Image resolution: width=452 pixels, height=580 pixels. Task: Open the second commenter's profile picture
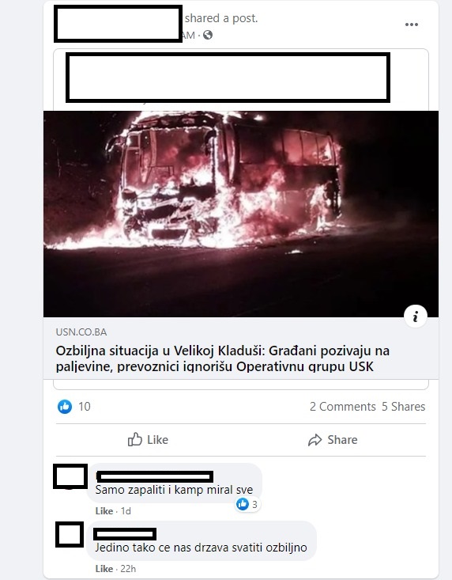point(70,535)
